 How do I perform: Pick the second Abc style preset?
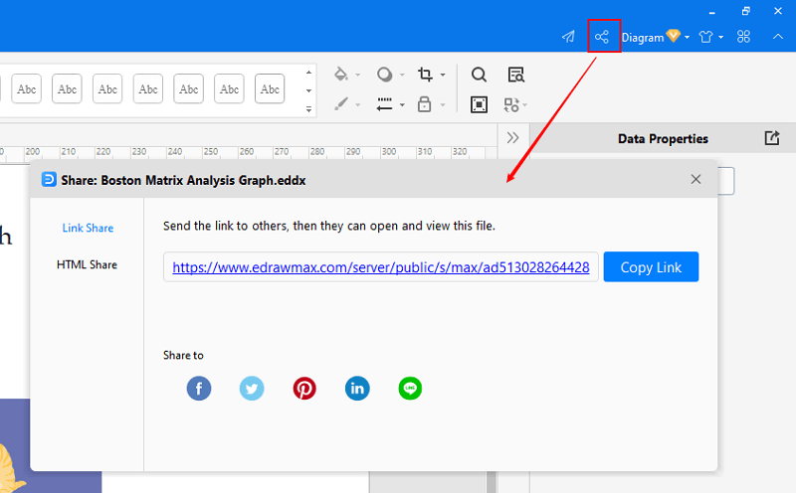click(x=67, y=88)
